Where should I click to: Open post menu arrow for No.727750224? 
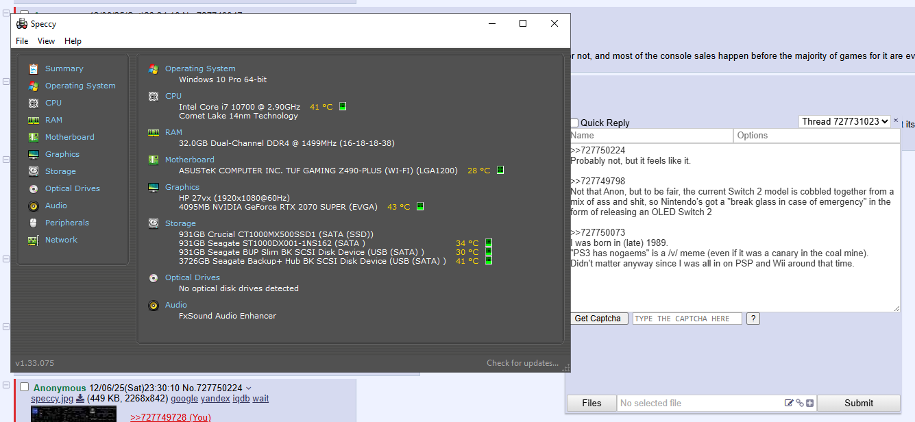pos(248,388)
